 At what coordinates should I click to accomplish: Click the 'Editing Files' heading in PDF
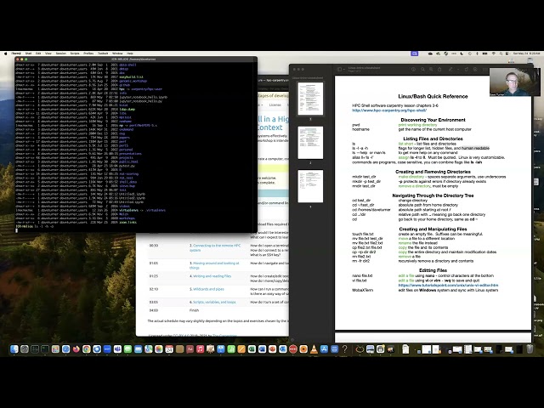pyautogui.click(x=433, y=270)
